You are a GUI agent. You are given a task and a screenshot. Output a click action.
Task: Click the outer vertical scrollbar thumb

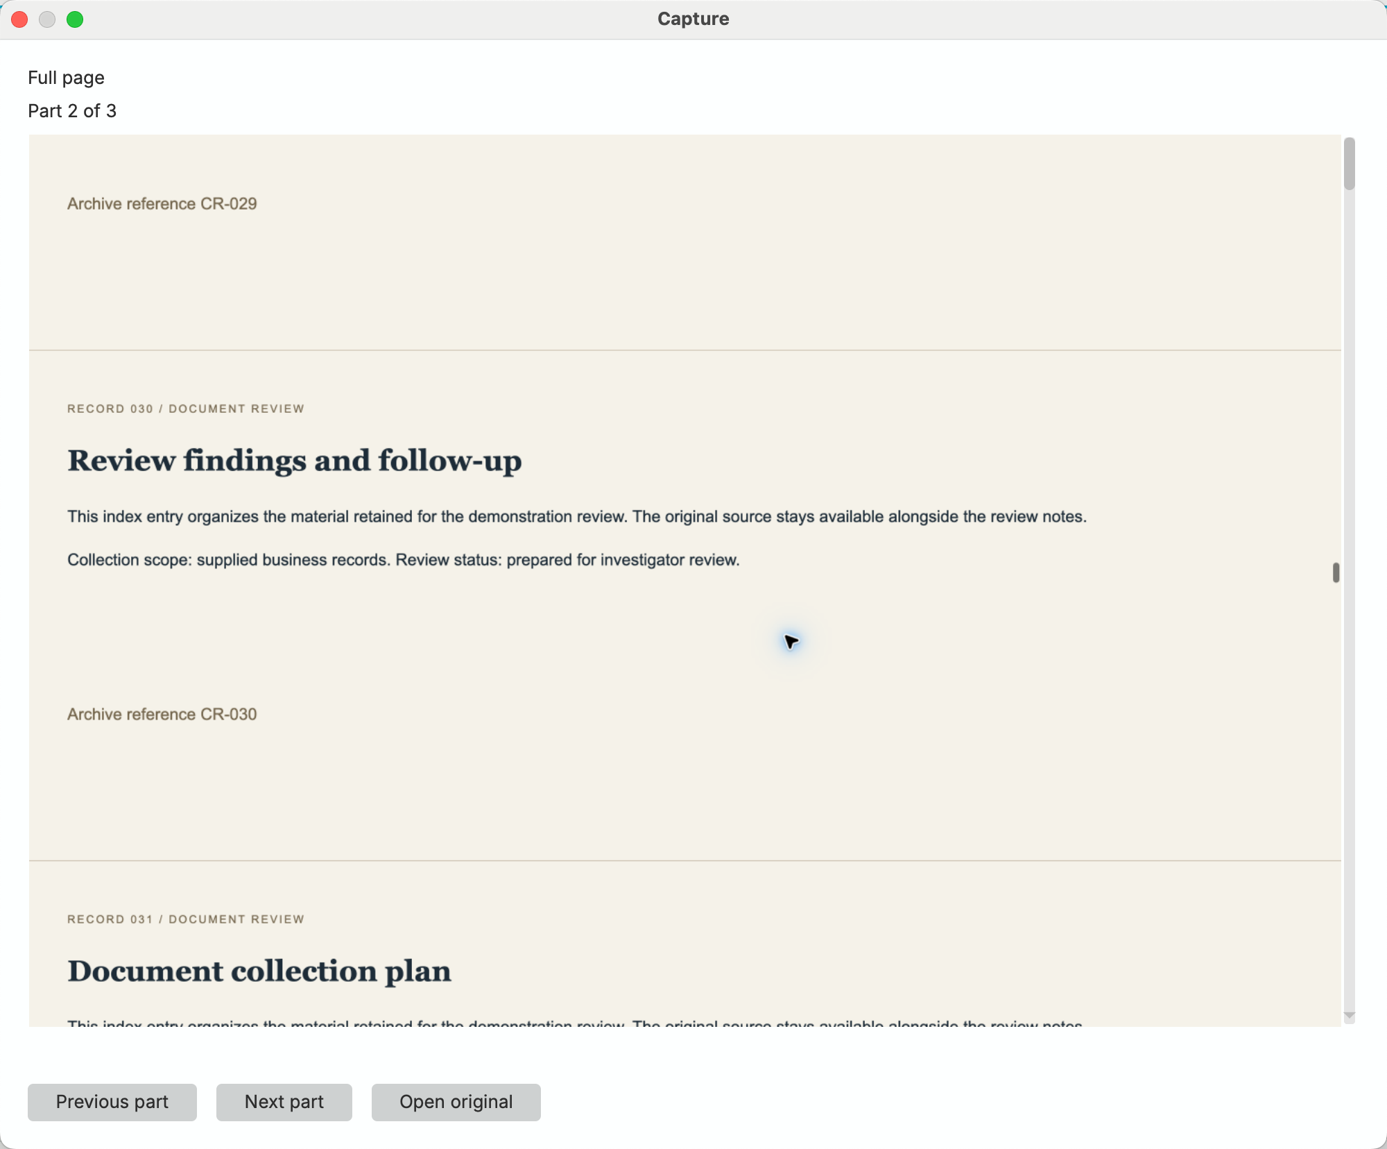[1349, 164]
